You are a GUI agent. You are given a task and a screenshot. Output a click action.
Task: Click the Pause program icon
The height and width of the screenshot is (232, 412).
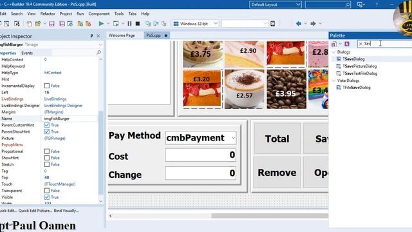[x=129, y=24]
